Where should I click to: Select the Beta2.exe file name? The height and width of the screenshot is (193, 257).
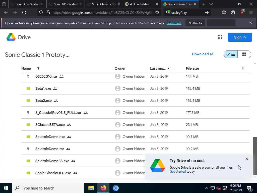(43, 101)
